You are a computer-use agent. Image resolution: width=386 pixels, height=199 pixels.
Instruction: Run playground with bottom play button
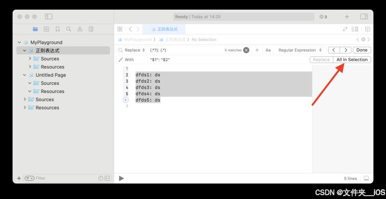point(121,178)
